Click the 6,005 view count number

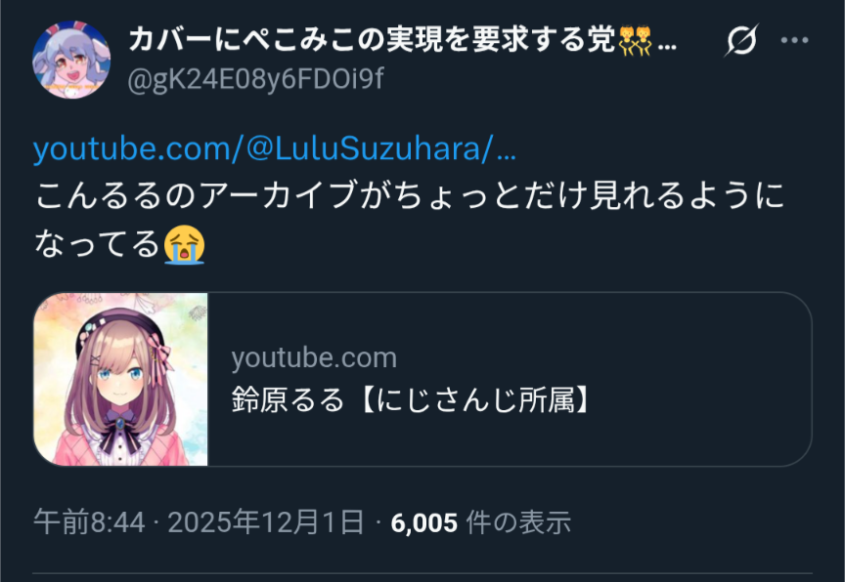tap(424, 522)
